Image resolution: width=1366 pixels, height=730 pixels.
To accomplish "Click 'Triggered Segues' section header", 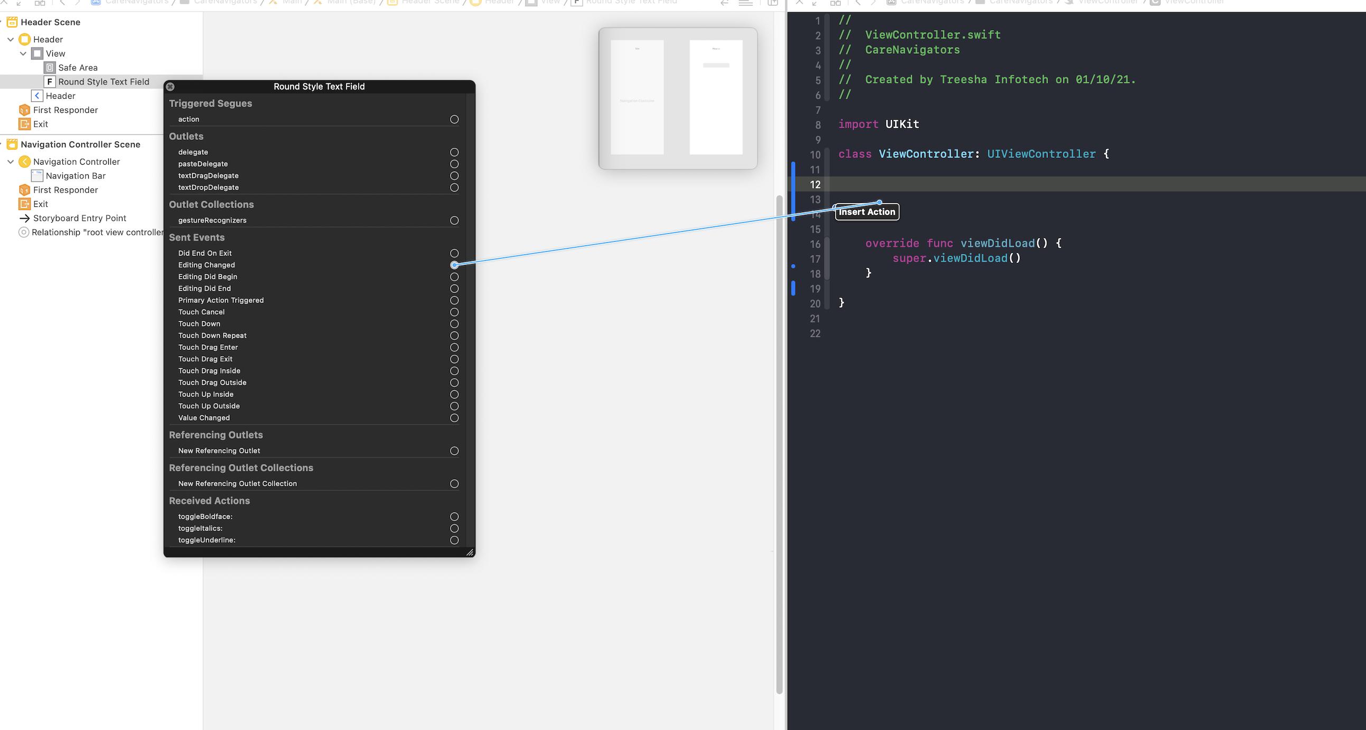I will click(211, 103).
